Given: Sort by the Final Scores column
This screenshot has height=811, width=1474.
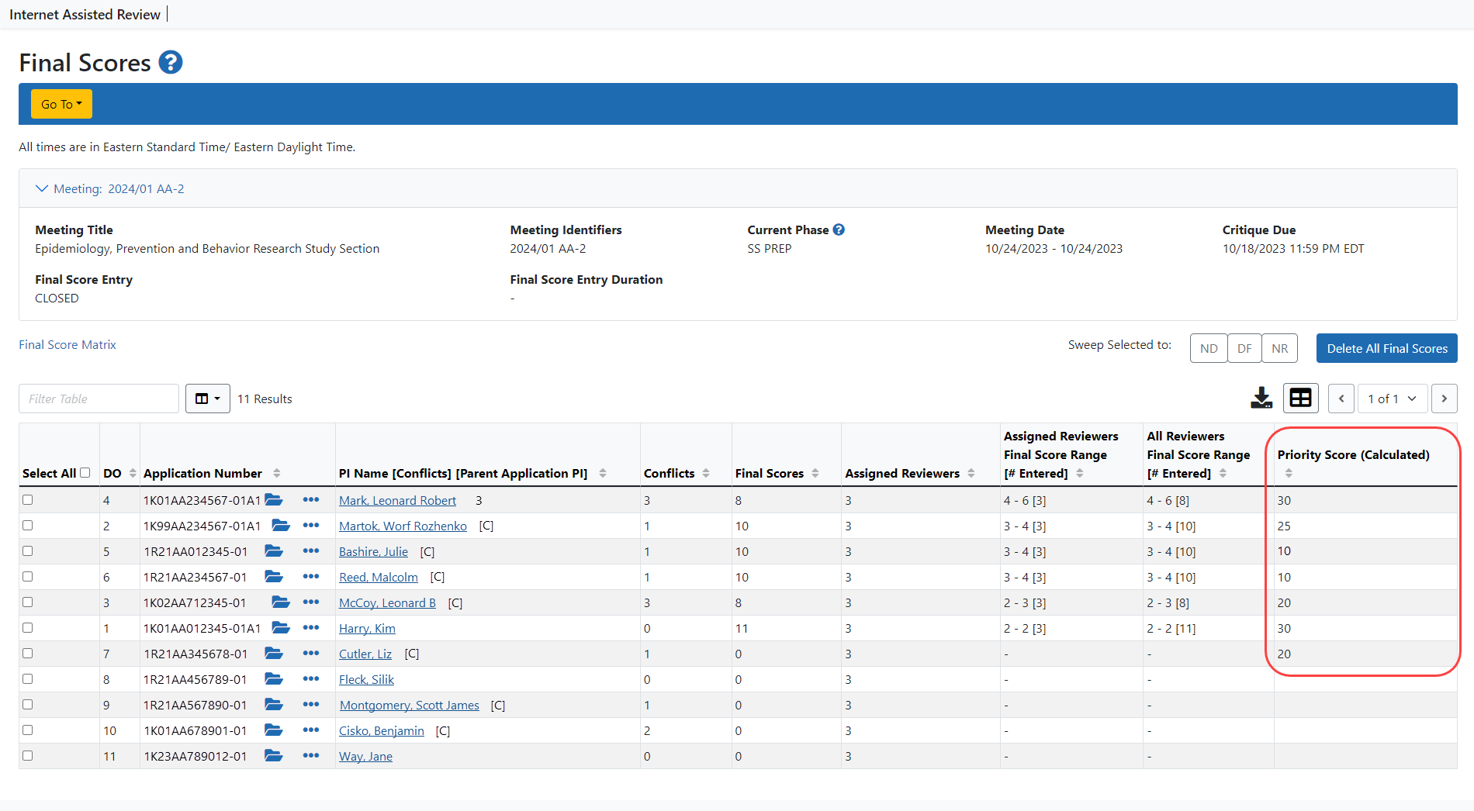Looking at the screenshot, I should pos(815,473).
